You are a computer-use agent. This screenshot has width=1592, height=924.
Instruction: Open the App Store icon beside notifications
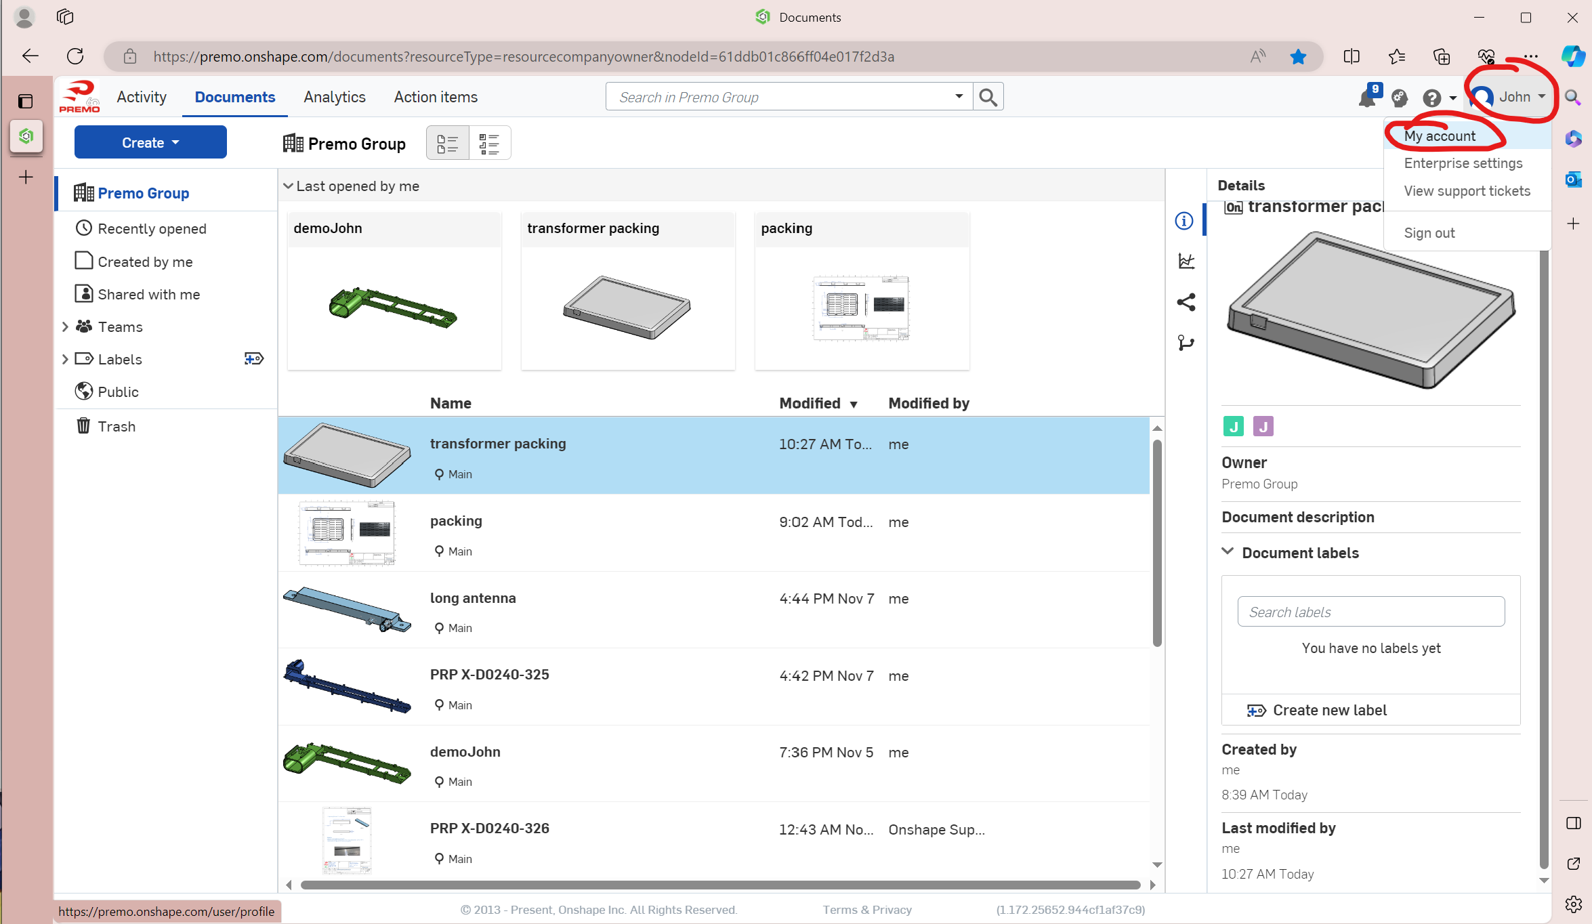1400,98
